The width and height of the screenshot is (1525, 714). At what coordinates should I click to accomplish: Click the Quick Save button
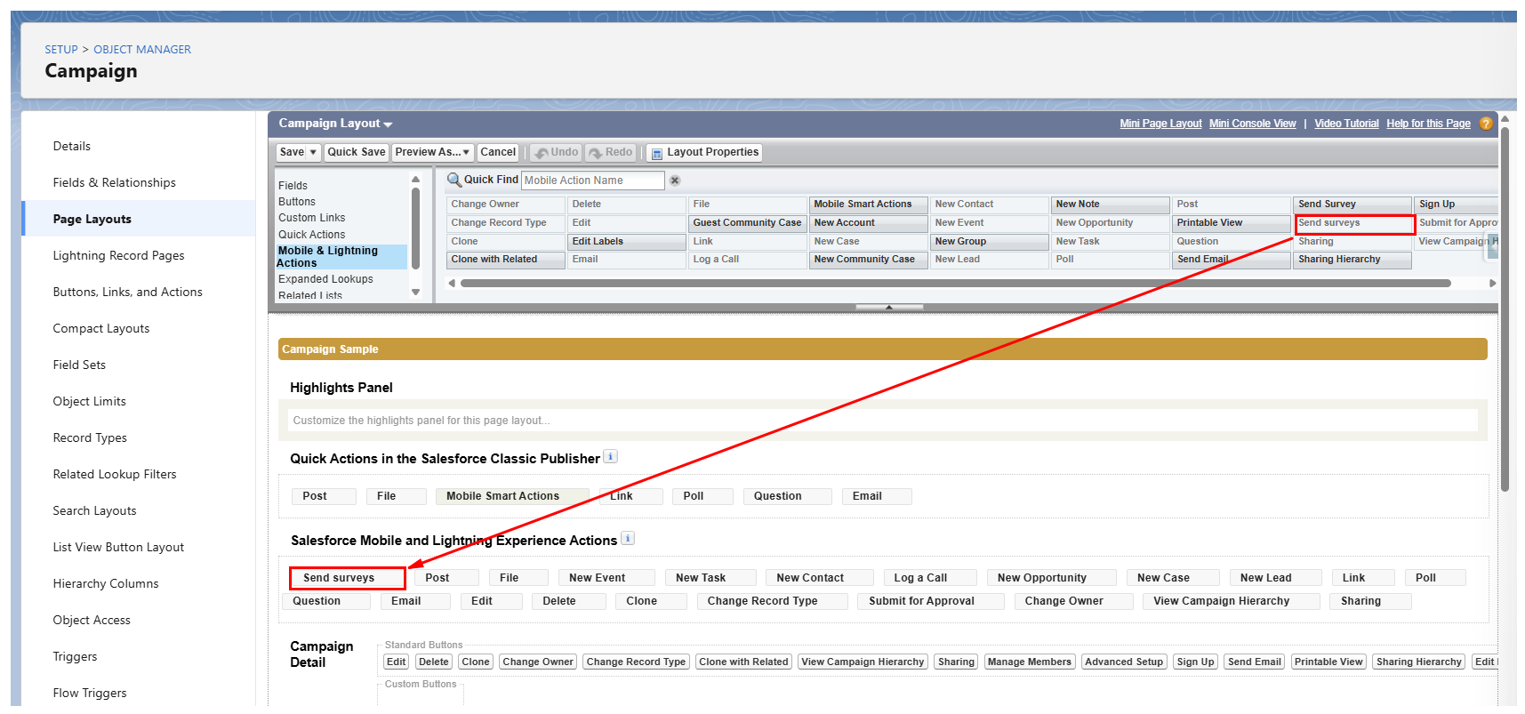click(x=356, y=152)
